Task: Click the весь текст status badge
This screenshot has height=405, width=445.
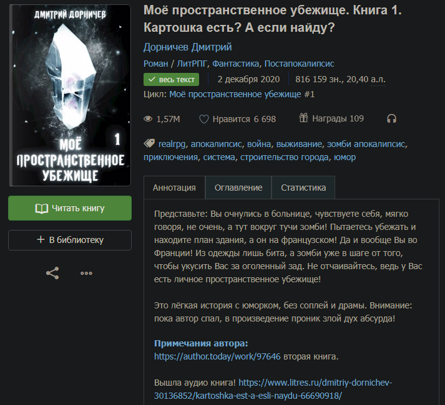Action: pos(171,80)
